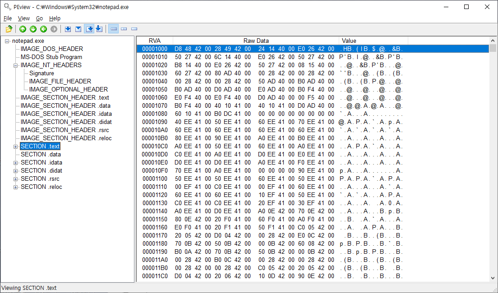The height and width of the screenshot is (293, 498).
Task: Open the File menu
Action: [8, 18]
